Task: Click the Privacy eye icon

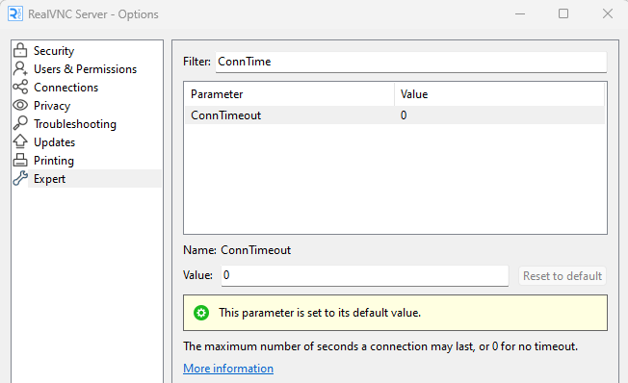Action: pyautogui.click(x=20, y=105)
